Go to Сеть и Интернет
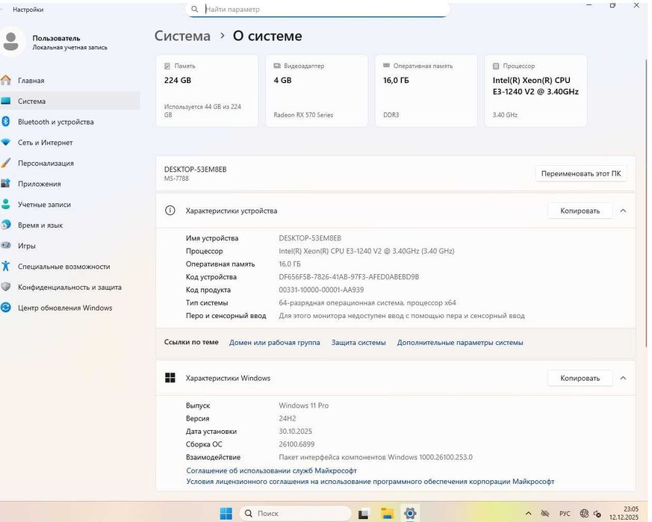652x522 pixels. pos(70,142)
